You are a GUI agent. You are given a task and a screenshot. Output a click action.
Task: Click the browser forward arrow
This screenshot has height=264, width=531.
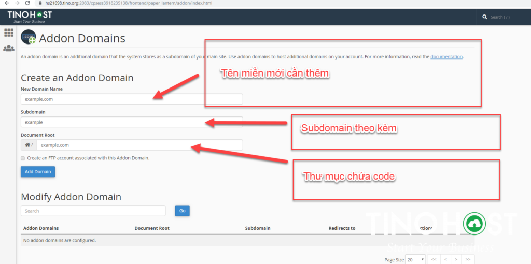pos(17,3)
